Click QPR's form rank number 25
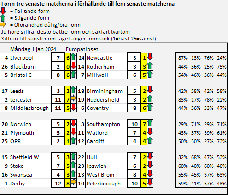Viewport: 228px width, 195px height. pos(5,141)
